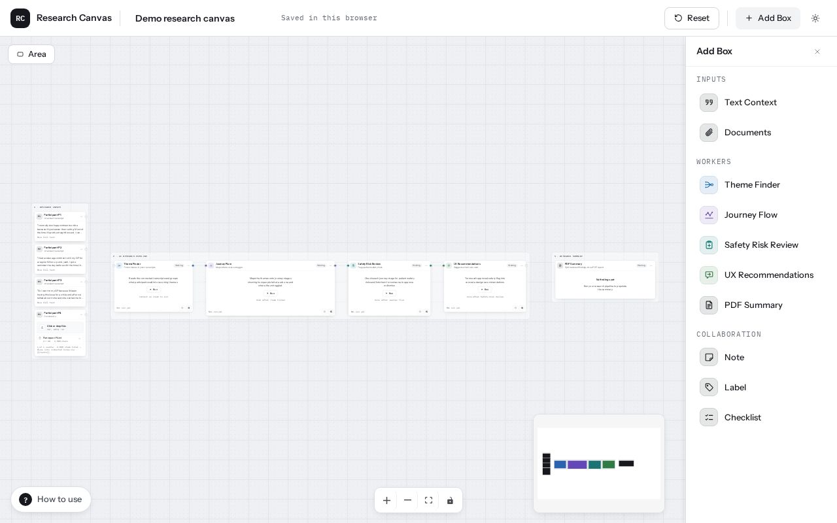Screen dimensions: 837x523
Task: Add a Note to the canvas
Action: pyautogui.click(x=761, y=358)
